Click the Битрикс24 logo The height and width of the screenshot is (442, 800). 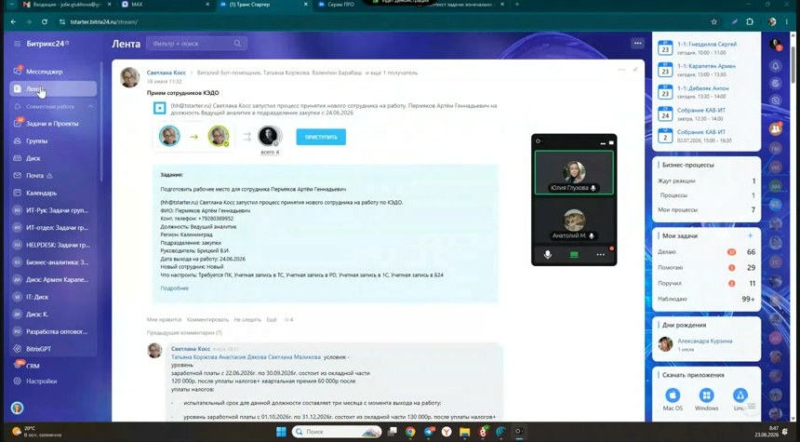point(47,44)
